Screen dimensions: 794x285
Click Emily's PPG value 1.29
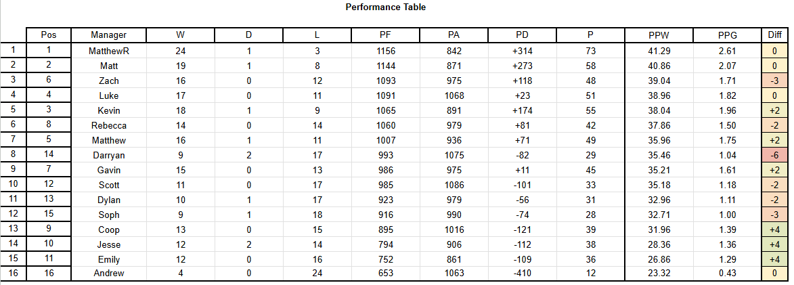click(x=727, y=259)
